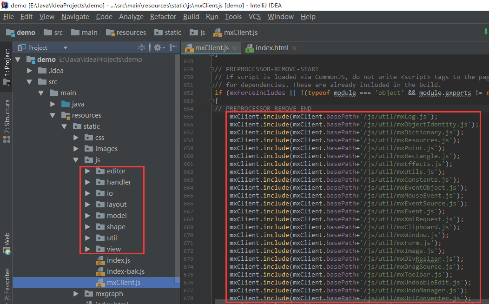Click the green update arrow in toolbar
Screen dimensions: 489x304
(486, 32)
